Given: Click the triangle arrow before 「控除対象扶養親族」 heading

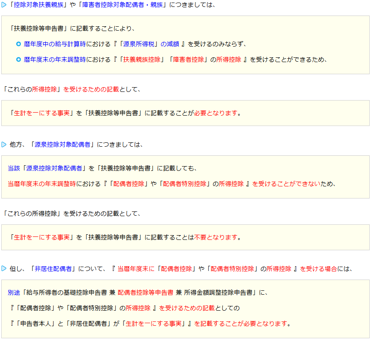Looking at the screenshot, I should coord(4,5).
